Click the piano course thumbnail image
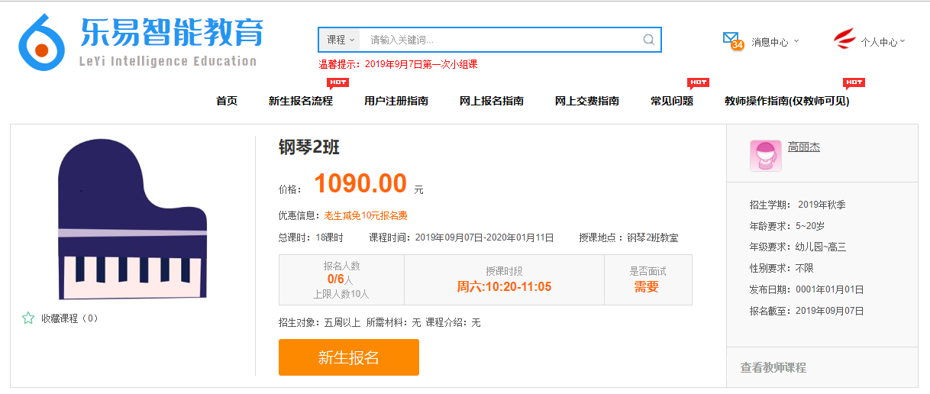The width and height of the screenshot is (930, 394). [132, 220]
